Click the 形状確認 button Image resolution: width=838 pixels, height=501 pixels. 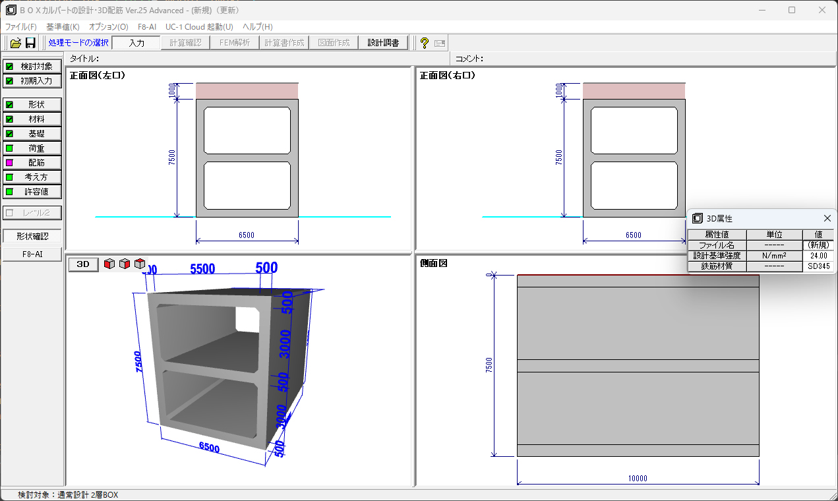click(x=32, y=236)
